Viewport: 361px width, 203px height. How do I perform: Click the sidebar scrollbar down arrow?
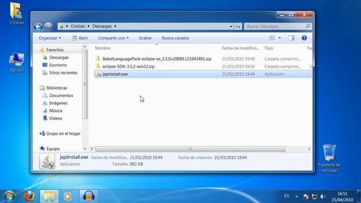[85, 149]
